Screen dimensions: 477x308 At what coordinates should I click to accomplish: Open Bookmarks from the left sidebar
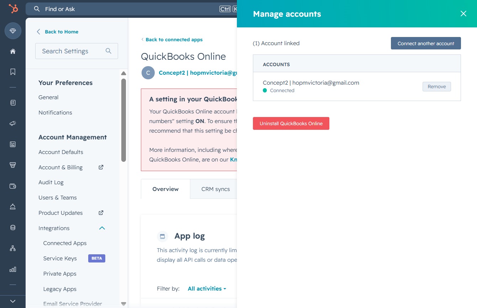pyautogui.click(x=13, y=72)
